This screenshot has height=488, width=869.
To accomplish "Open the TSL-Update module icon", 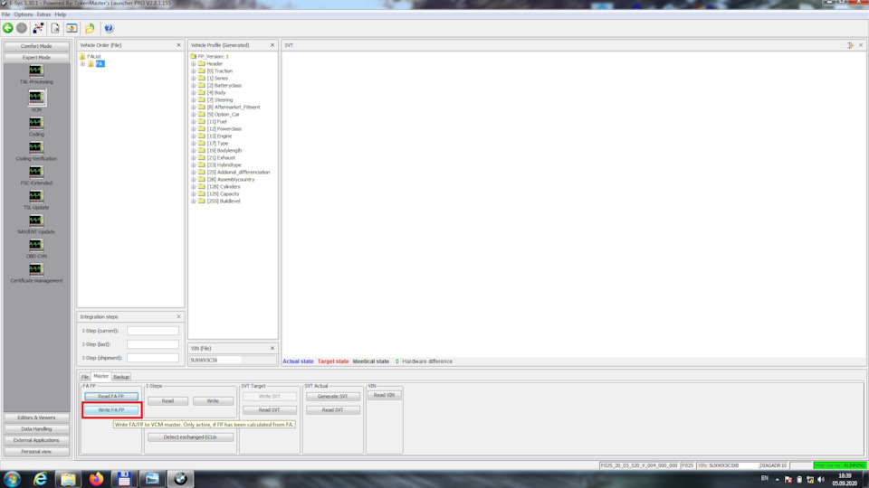I will coord(36,196).
